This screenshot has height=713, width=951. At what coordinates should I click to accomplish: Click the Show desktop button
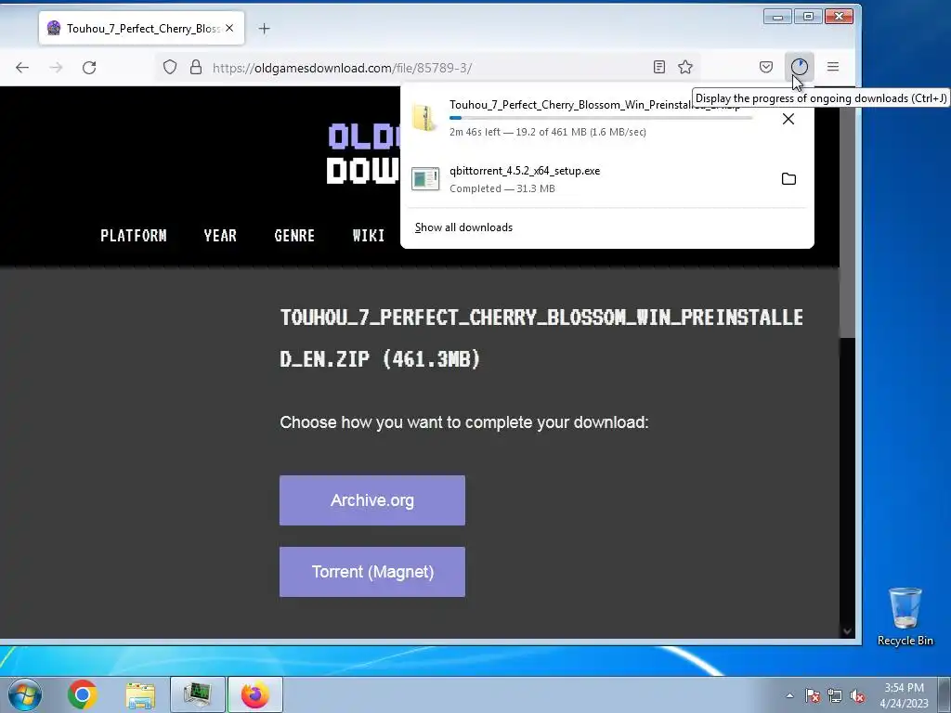click(x=944, y=694)
